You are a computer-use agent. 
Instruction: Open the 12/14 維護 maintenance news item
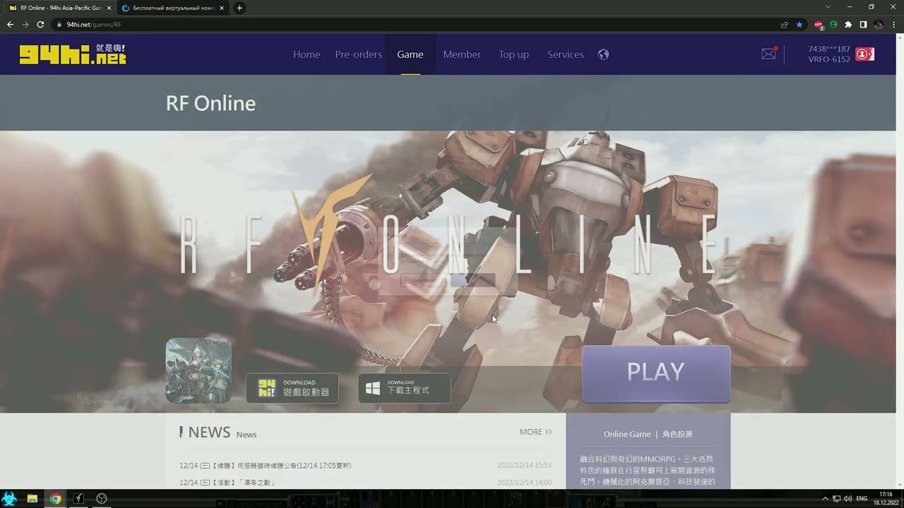click(x=266, y=466)
